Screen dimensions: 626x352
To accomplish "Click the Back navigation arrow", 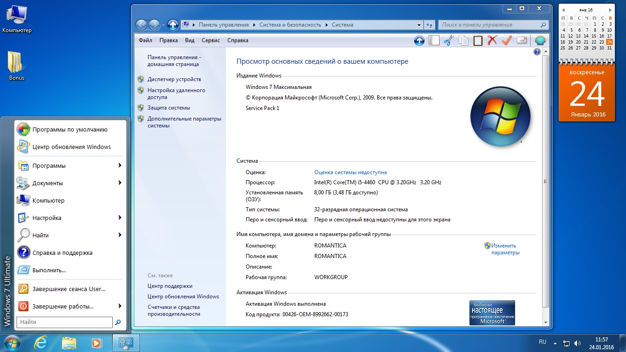I will point(142,25).
